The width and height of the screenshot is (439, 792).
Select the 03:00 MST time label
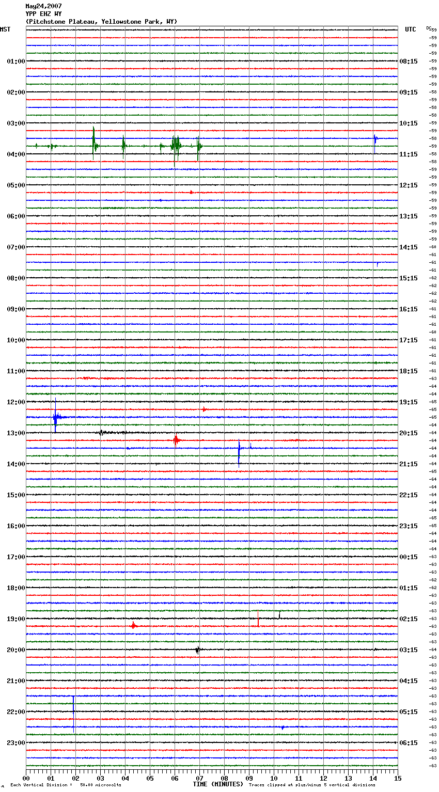pyautogui.click(x=16, y=123)
